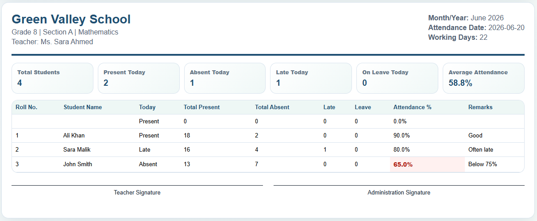
Task: Click the Total Students summary card
Action: [x=52, y=78]
